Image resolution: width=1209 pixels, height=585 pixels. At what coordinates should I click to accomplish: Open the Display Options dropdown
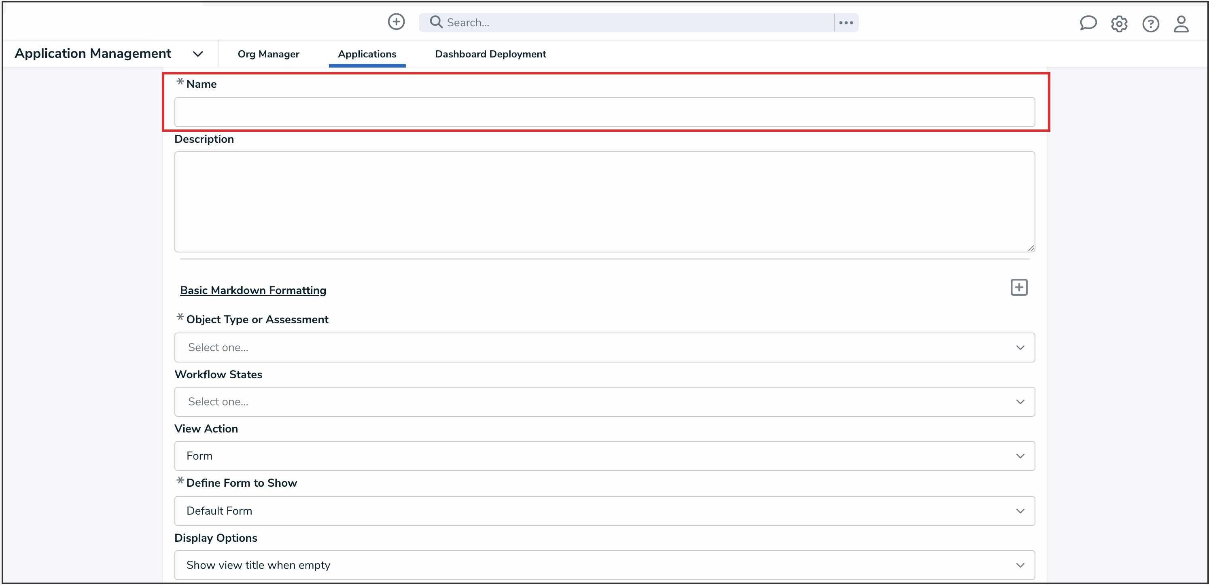(604, 565)
